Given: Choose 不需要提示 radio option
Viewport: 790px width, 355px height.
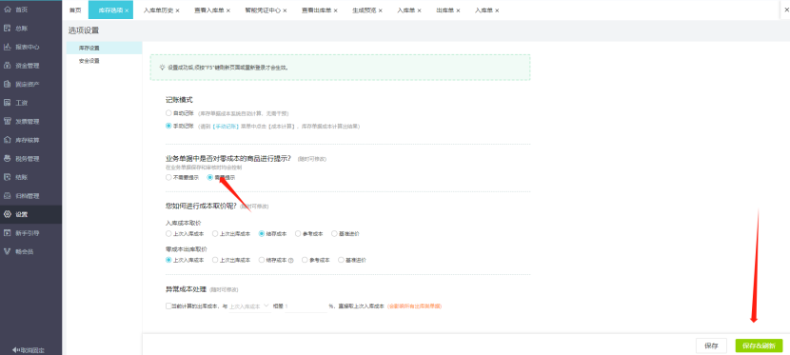Looking at the screenshot, I should [168, 177].
